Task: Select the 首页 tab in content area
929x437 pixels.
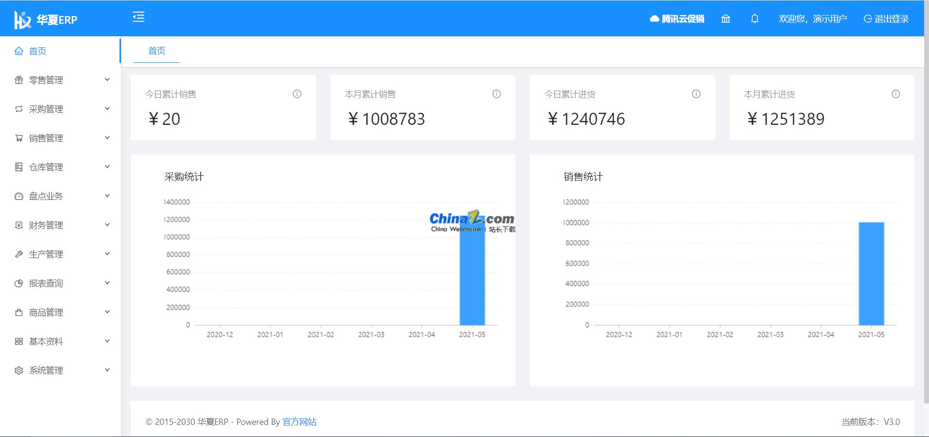Action: tap(157, 51)
